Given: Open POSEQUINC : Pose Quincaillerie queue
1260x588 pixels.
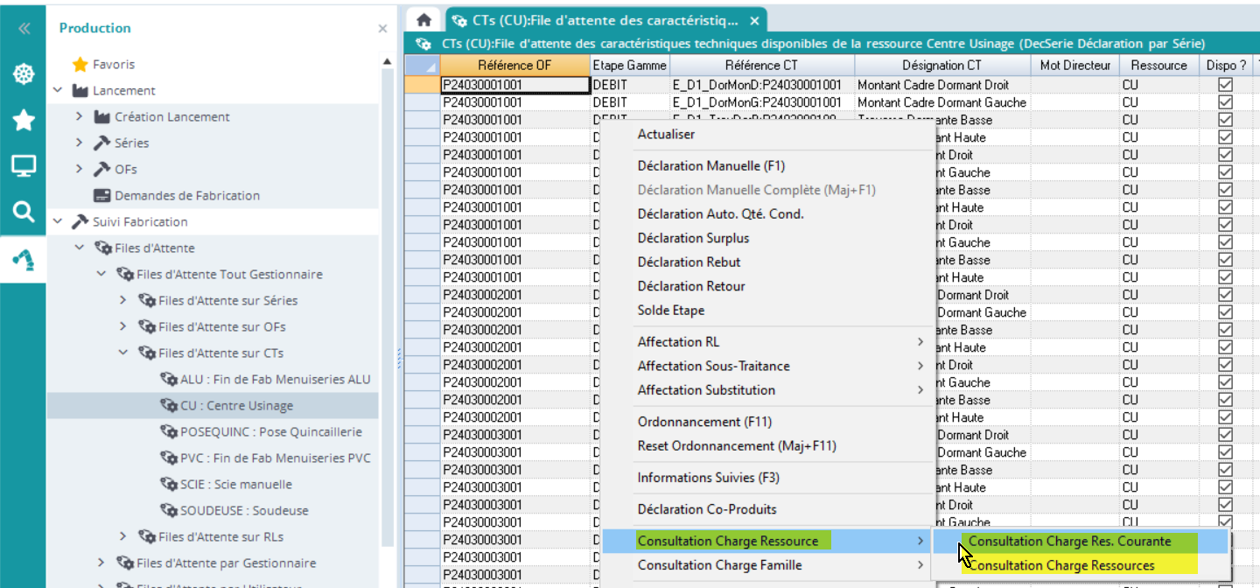Looking at the screenshot, I should pos(270,431).
